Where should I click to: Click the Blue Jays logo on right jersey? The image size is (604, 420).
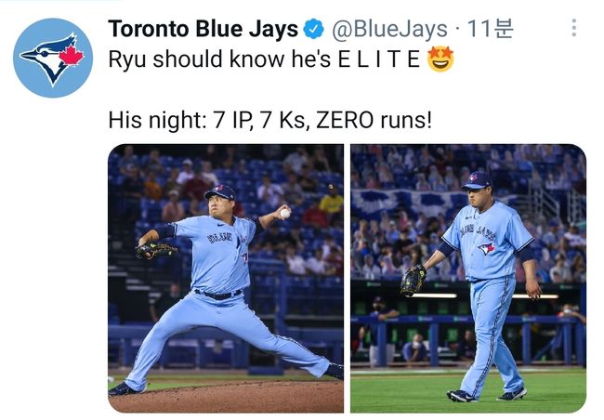[486, 248]
